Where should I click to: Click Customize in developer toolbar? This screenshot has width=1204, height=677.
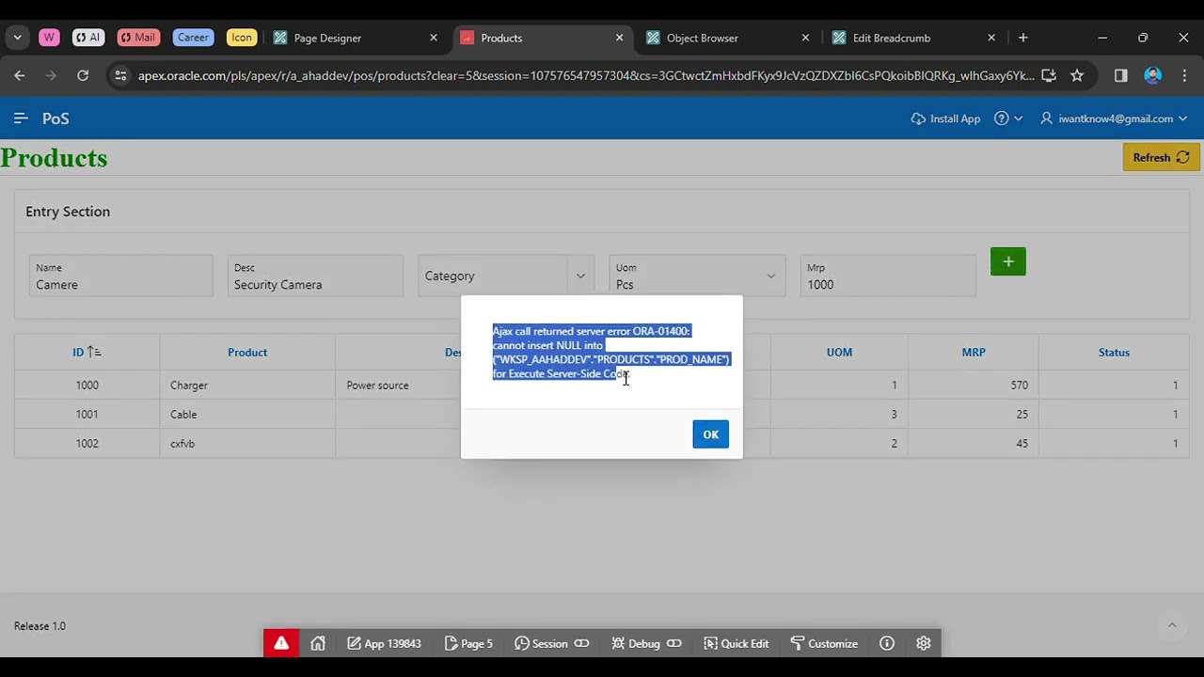824,643
